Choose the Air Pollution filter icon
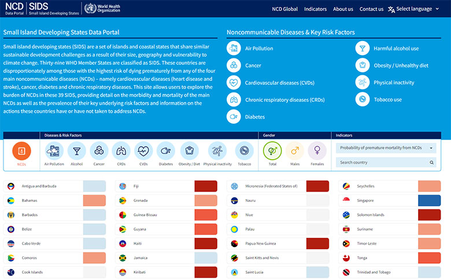 [x=54, y=151]
